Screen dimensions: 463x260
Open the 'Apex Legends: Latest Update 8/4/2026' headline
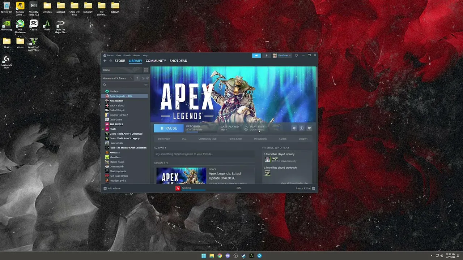click(225, 176)
